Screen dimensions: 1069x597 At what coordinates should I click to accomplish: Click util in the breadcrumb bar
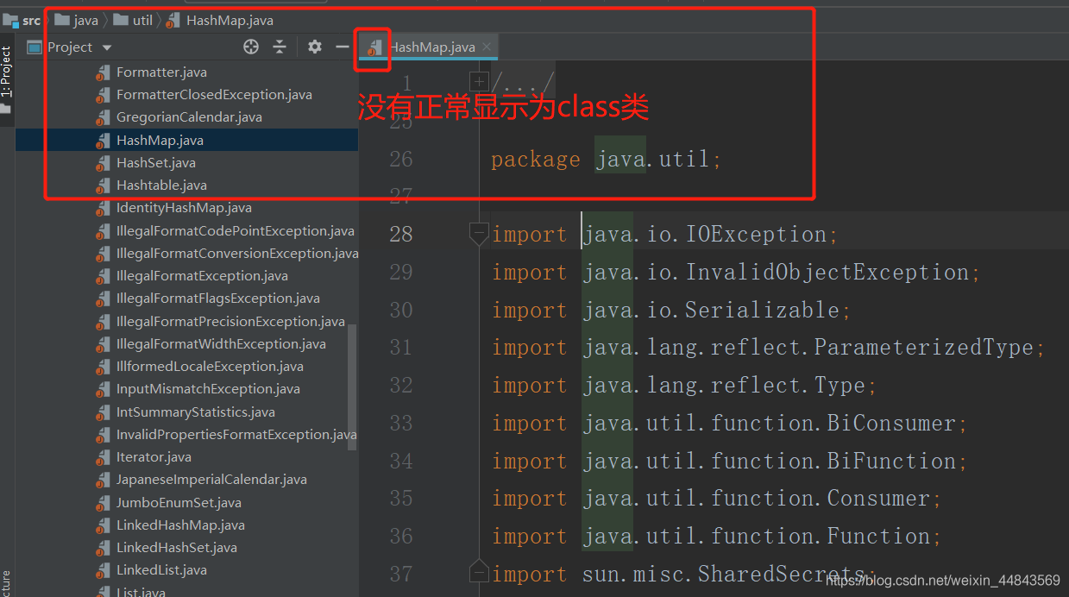click(142, 20)
